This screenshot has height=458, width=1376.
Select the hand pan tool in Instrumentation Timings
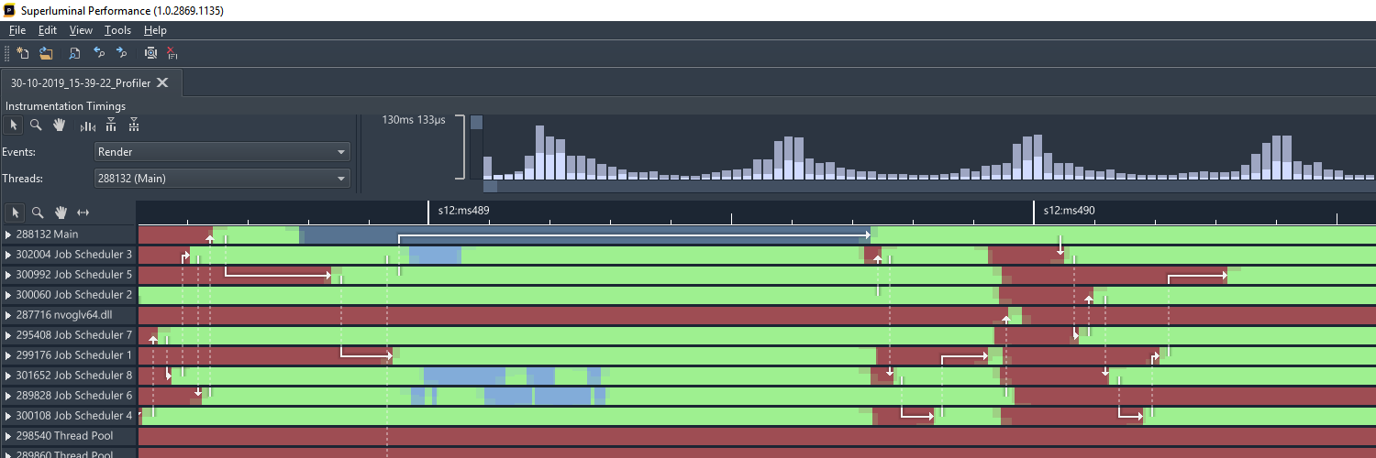60,125
